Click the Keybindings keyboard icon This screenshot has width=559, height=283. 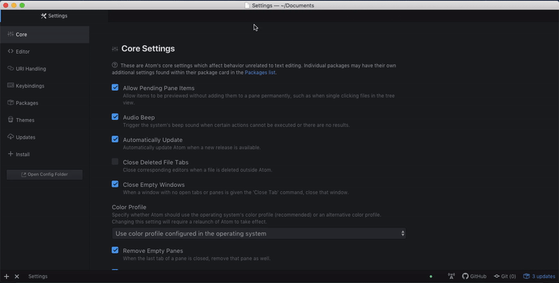click(10, 85)
